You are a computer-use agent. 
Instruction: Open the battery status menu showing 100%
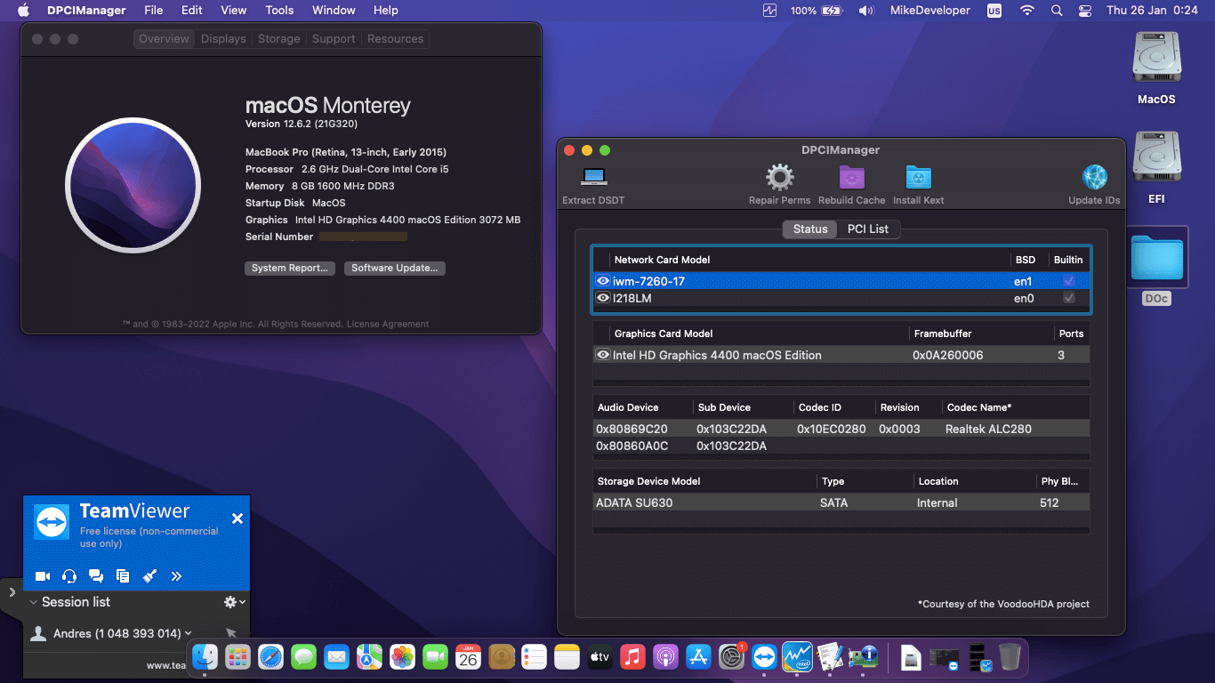click(816, 11)
